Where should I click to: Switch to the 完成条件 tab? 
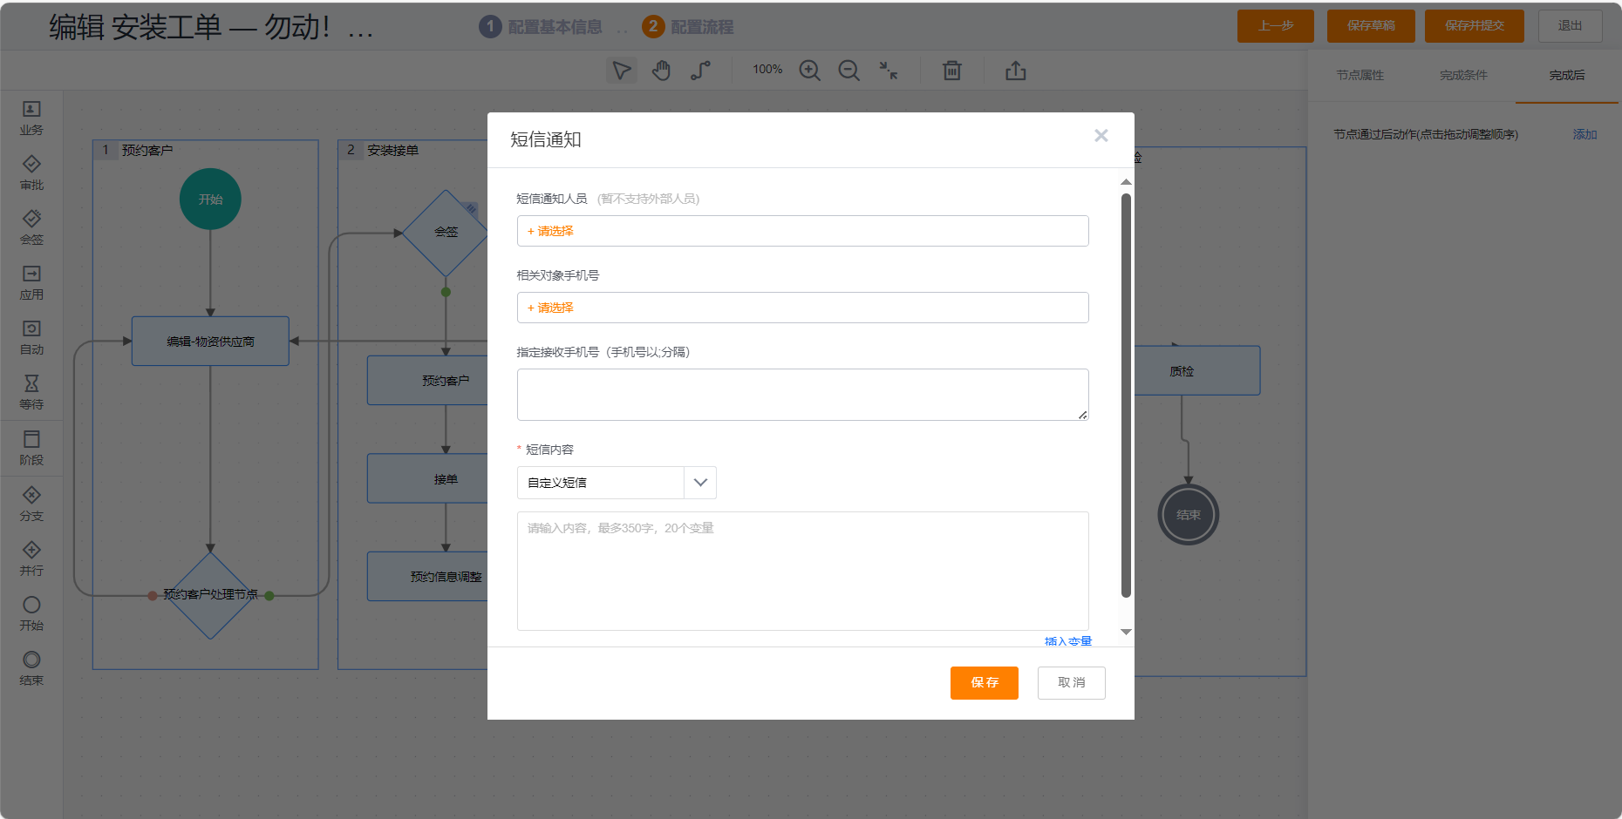1463,76
